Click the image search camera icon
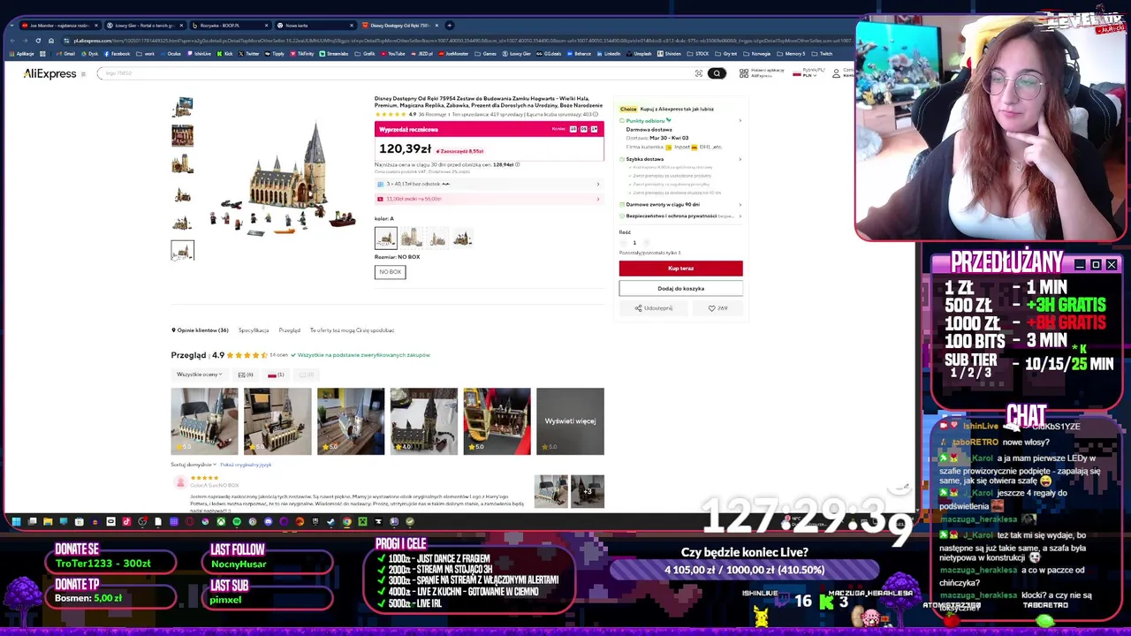 pyautogui.click(x=699, y=73)
